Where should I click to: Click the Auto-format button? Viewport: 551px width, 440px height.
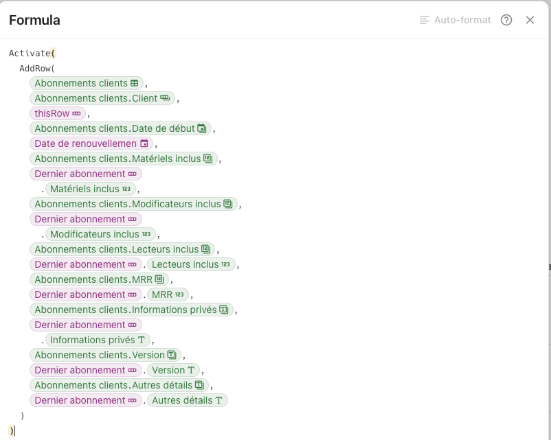pos(455,20)
